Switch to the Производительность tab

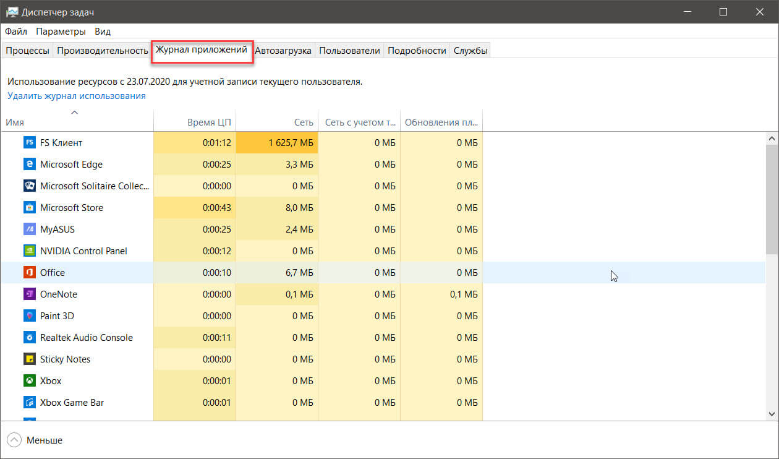point(102,51)
